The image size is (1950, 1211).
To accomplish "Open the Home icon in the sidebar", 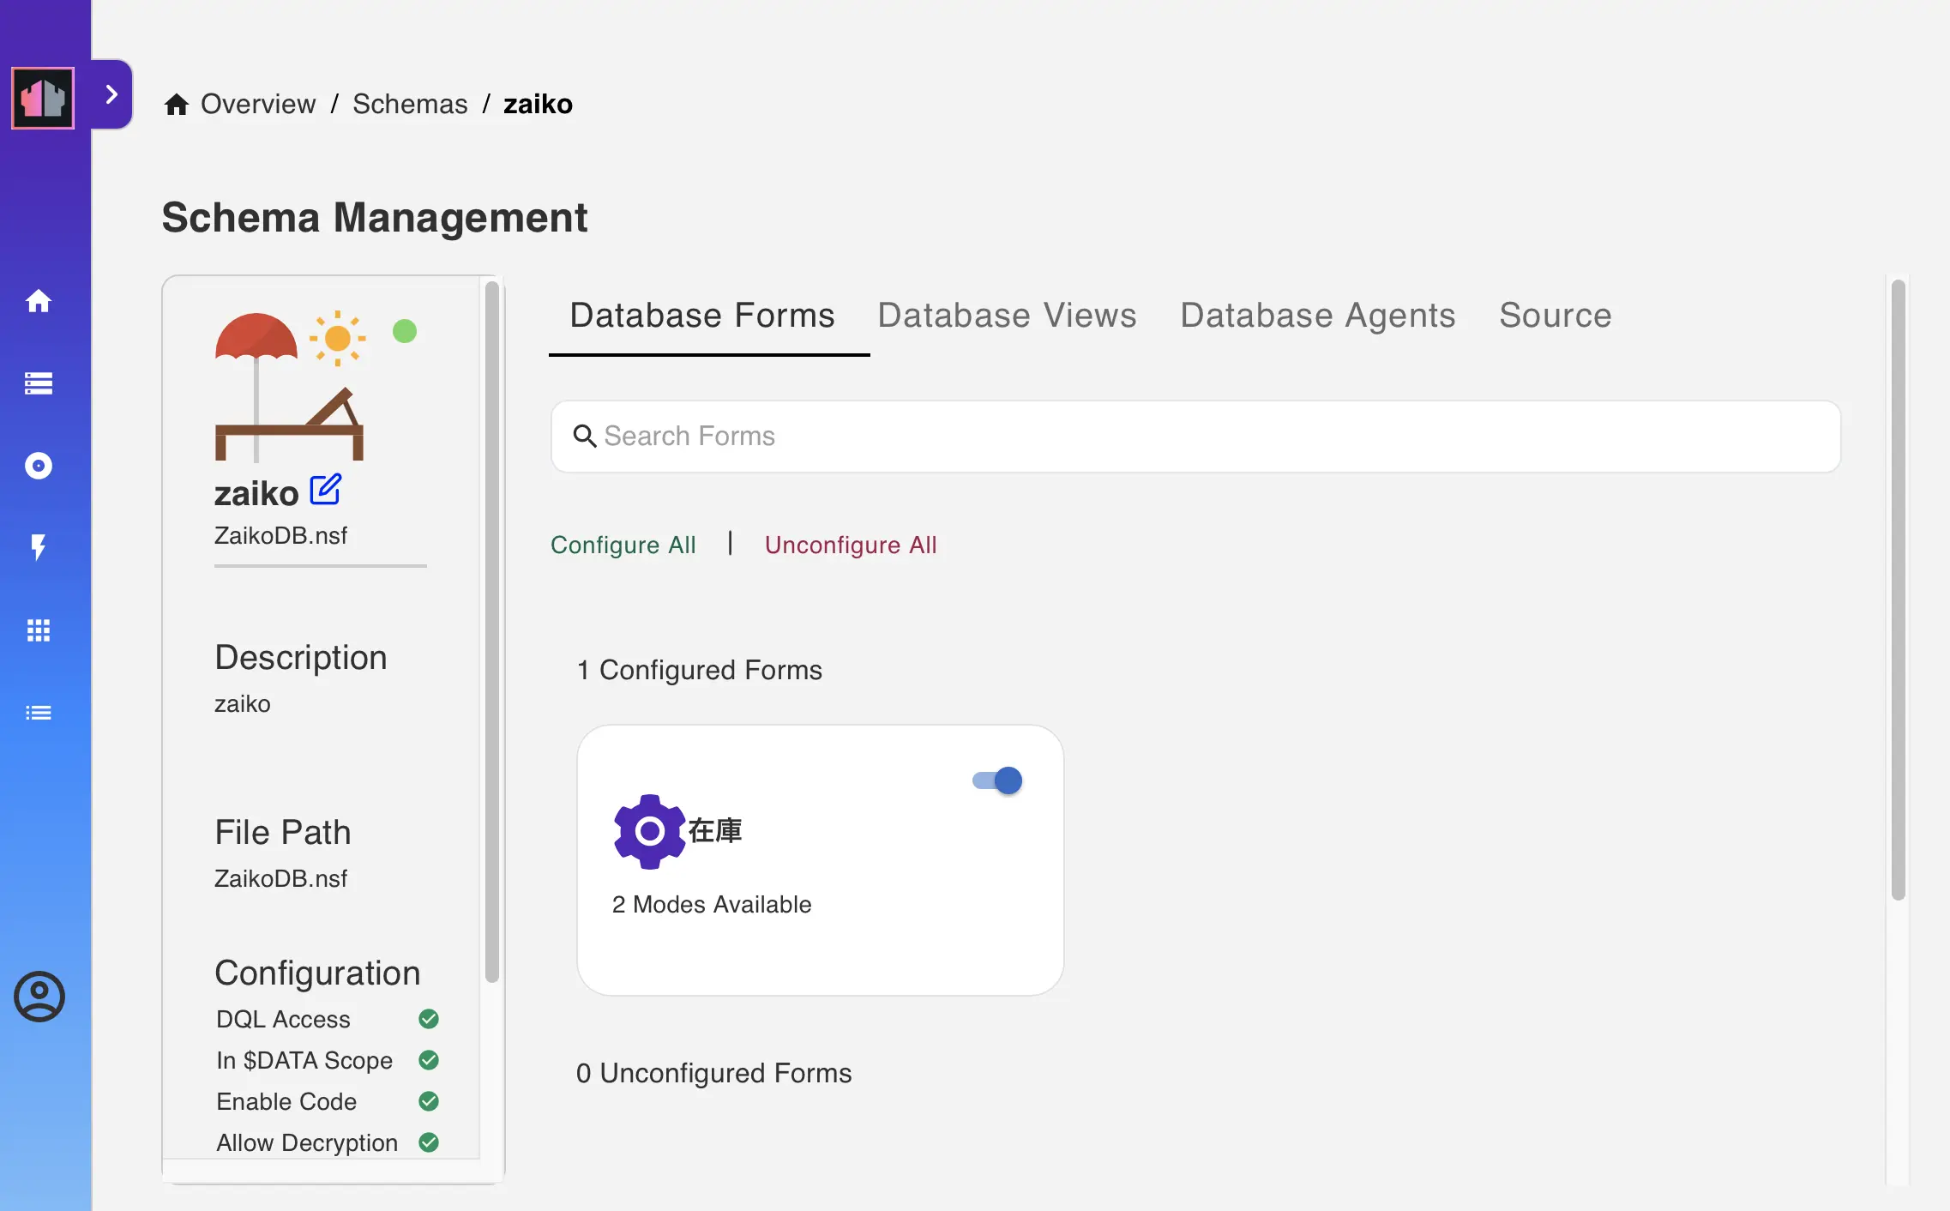I will click(39, 301).
